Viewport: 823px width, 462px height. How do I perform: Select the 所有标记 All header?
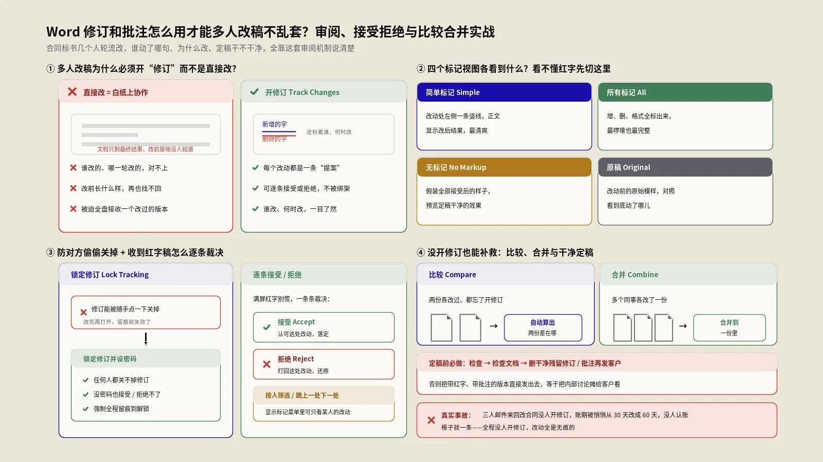pyautogui.click(x=685, y=92)
